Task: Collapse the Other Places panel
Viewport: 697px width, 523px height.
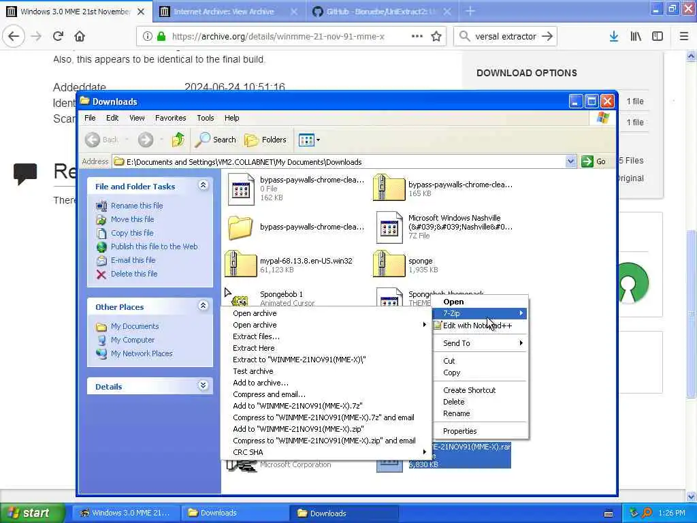Action: click(203, 306)
